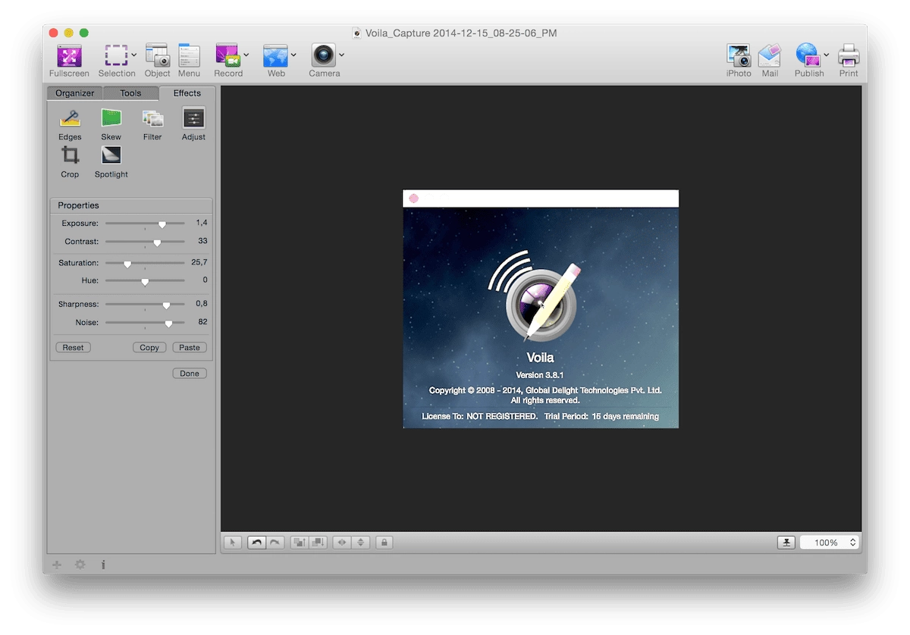Click Done to finish adjusting
The height and width of the screenshot is (635, 910).
tap(190, 373)
